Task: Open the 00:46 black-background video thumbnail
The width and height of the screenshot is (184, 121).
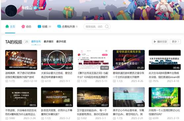Action: coord(164,60)
